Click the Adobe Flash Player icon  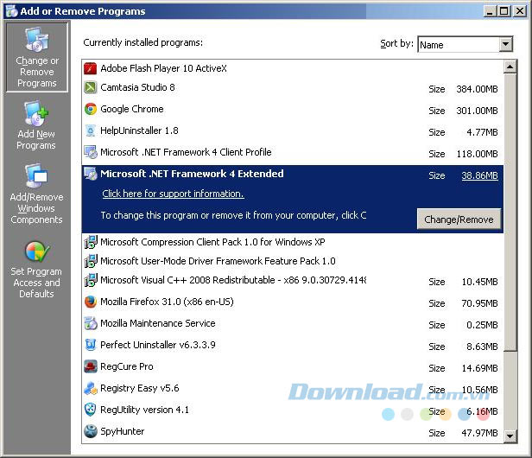pos(91,68)
